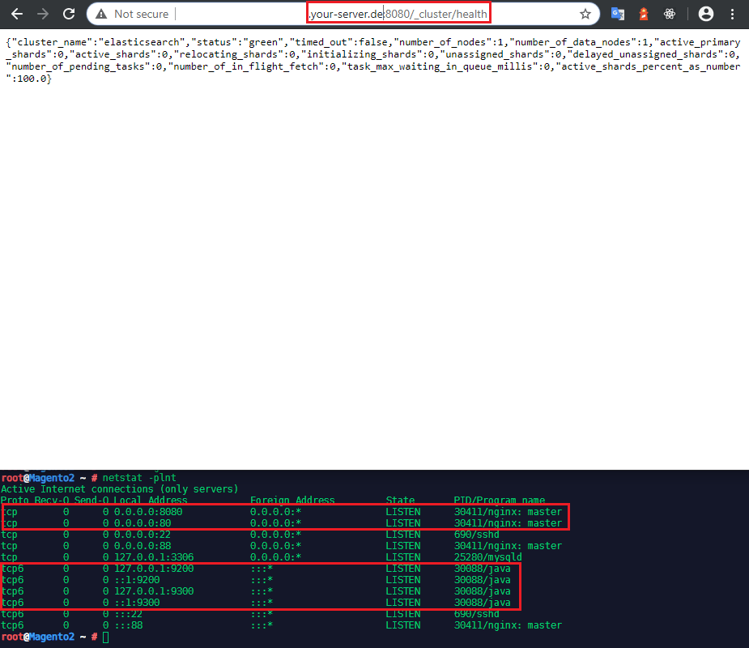Click the terminal cursor at the prompt

(x=105, y=637)
